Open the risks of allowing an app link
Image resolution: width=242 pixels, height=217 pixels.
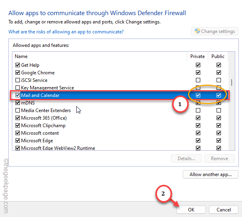pyautogui.click(x=66, y=32)
